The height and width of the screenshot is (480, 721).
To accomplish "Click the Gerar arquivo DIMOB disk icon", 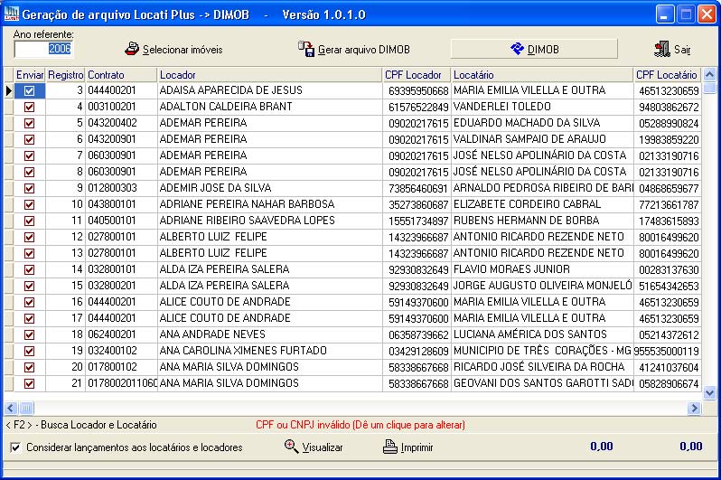I will click(x=306, y=49).
